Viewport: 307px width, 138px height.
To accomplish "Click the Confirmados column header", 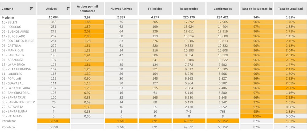I will (223, 9).
